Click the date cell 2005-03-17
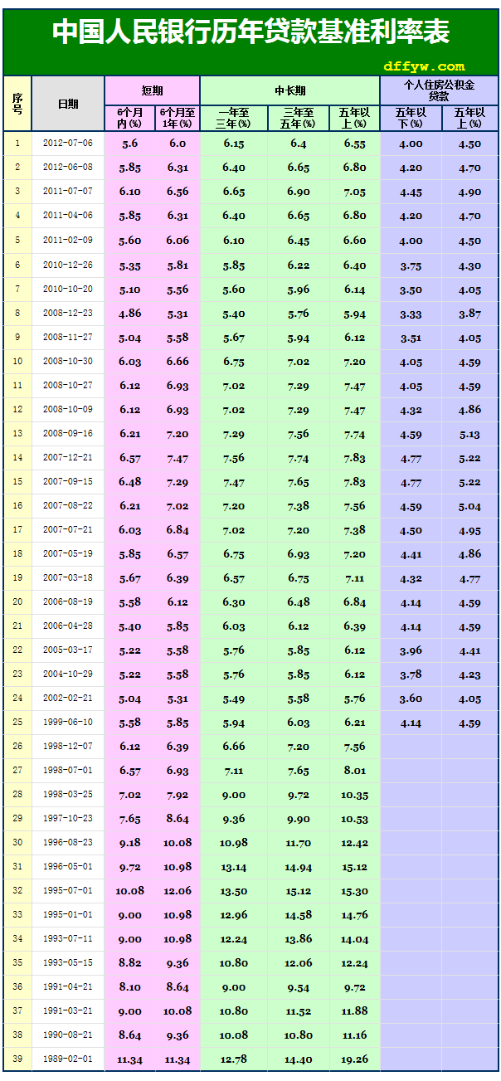The width and height of the screenshot is (501, 1081). tap(68, 650)
